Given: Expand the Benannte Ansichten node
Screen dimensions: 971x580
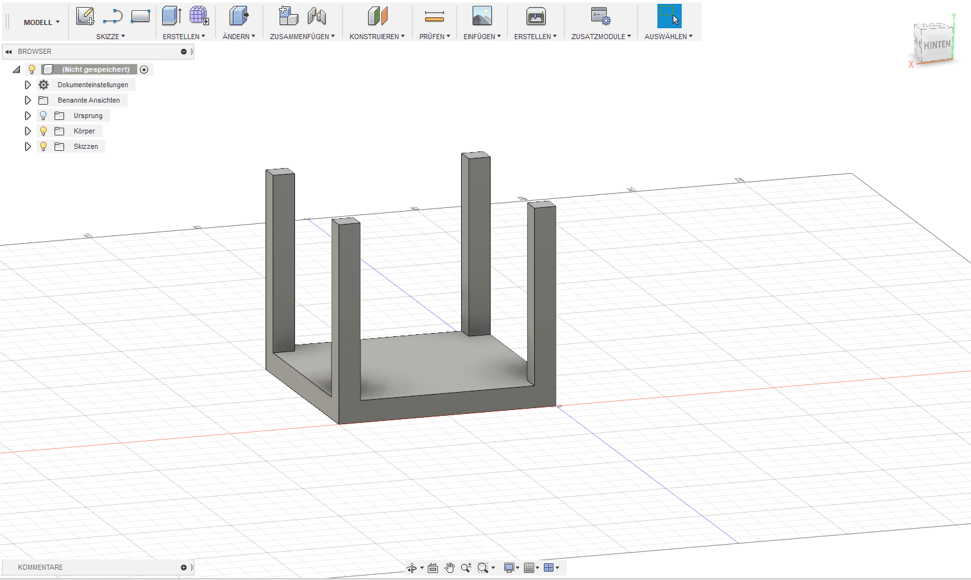Looking at the screenshot, I should [x=28, y=100].
